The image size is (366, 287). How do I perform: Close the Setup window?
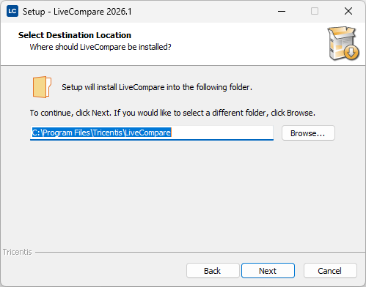coord(348,11)
